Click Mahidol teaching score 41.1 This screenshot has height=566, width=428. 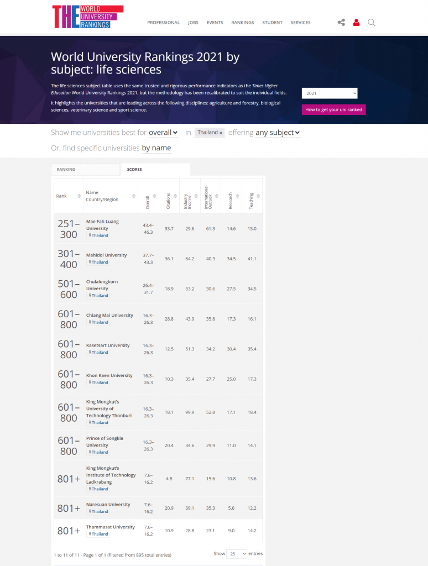tap(252, 259)
